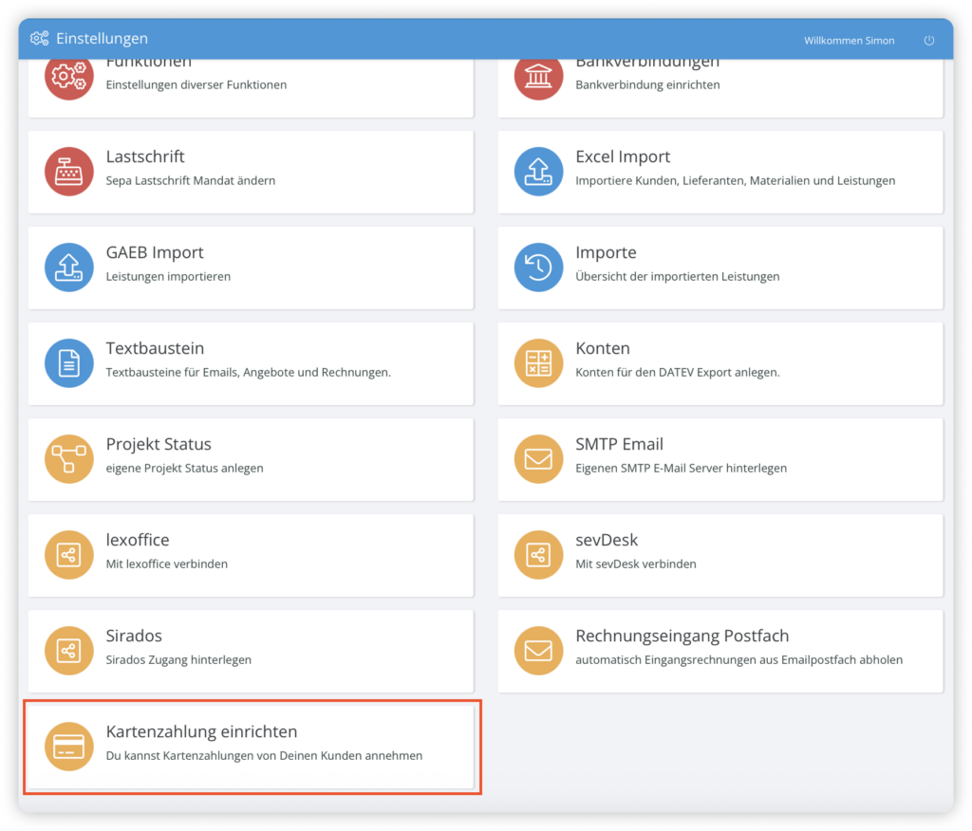
Task: Click the Kartenzahlung credit card icon
Action: pos(69,747)
